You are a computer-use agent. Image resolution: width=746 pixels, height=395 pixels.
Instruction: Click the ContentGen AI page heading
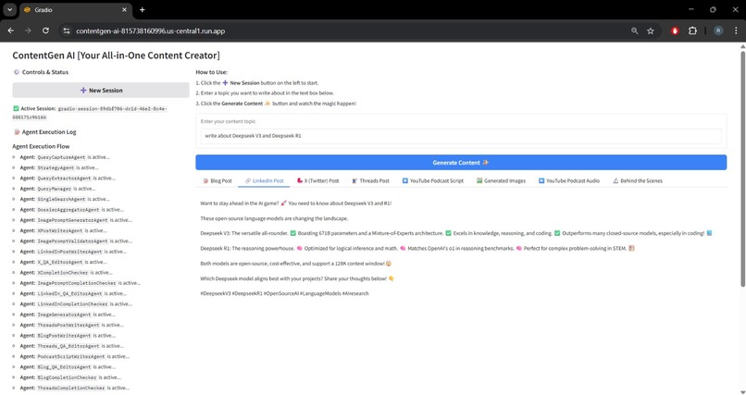[x=116, y=56]
